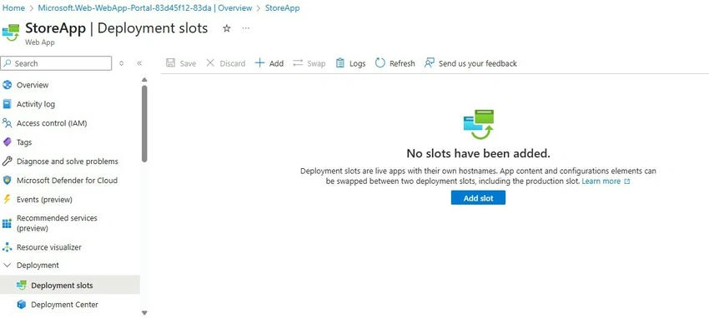Click the Activity log icon
The height and width of the screenshot is (318, 709).
7,104
